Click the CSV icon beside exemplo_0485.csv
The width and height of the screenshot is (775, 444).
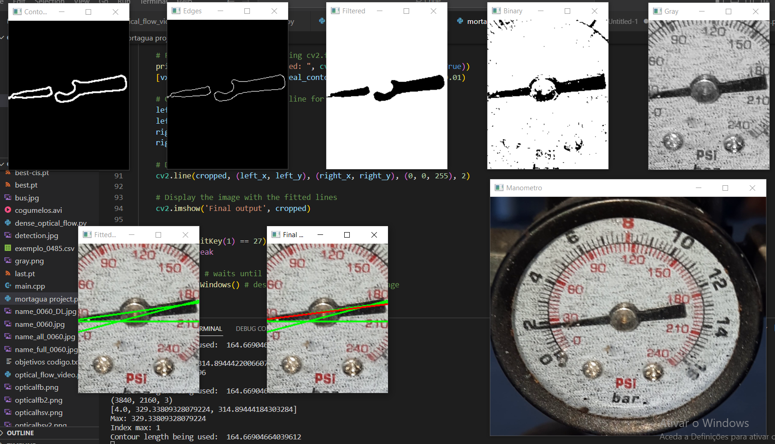8,248
